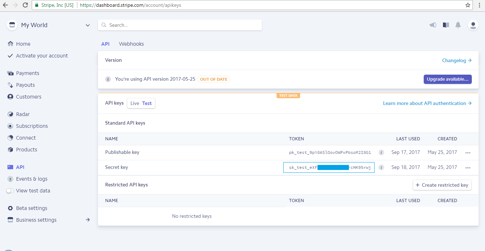Click the Standard API keys heading

coord(125,123)
